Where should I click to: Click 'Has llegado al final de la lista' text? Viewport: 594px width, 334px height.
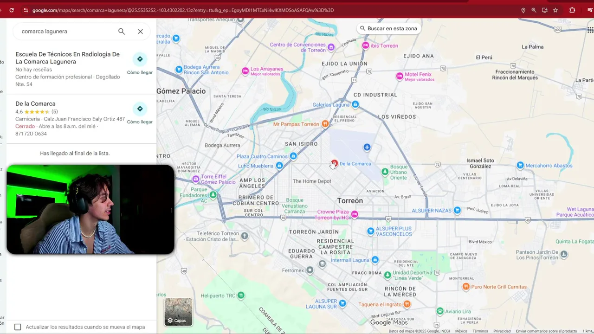(75, 153)
